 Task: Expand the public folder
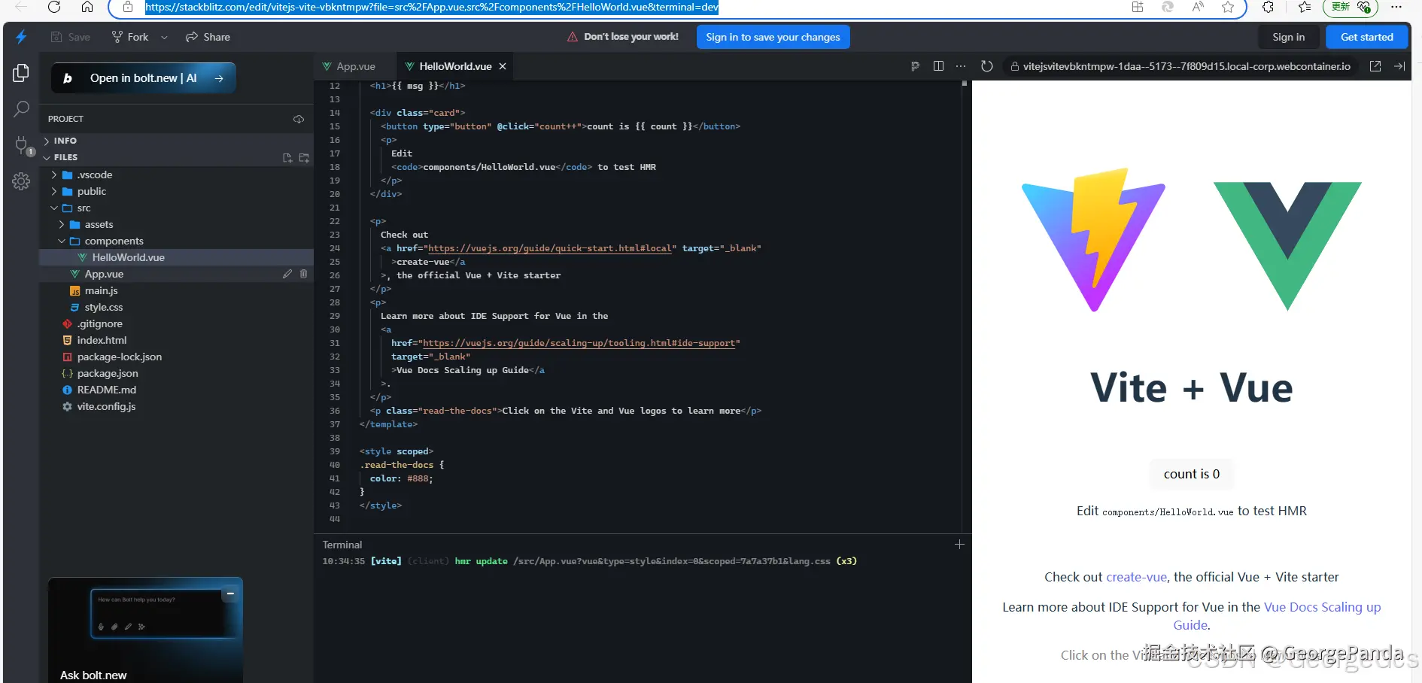(54, 191)
